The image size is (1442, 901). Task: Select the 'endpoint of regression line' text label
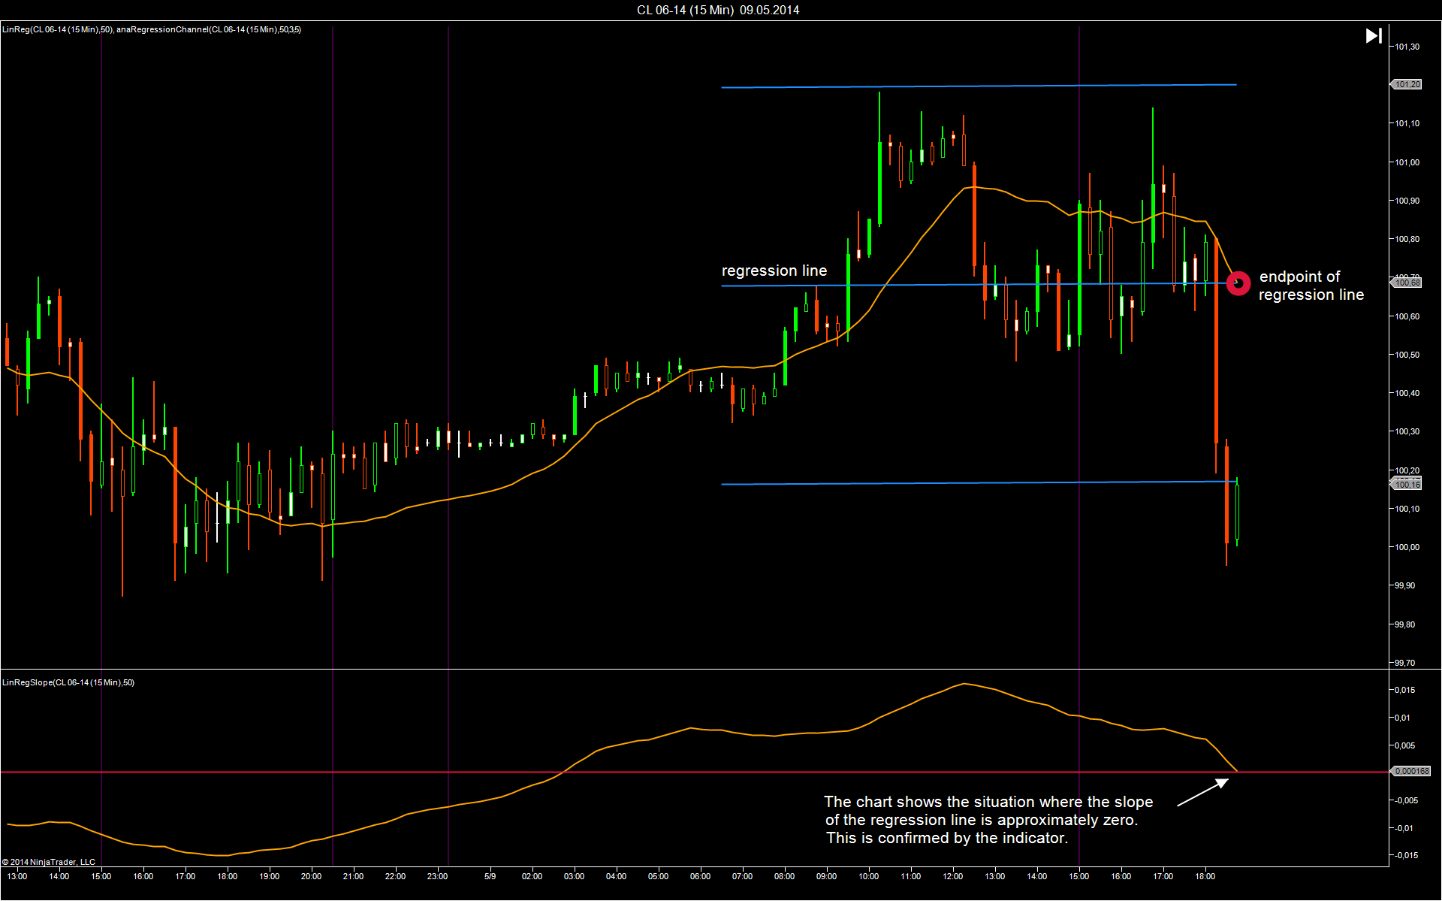(x=1310, y=286)
